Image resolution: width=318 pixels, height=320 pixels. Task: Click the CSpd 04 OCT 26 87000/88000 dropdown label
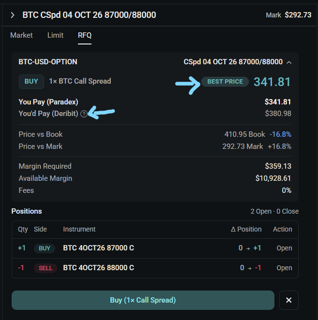pos(233,62)
